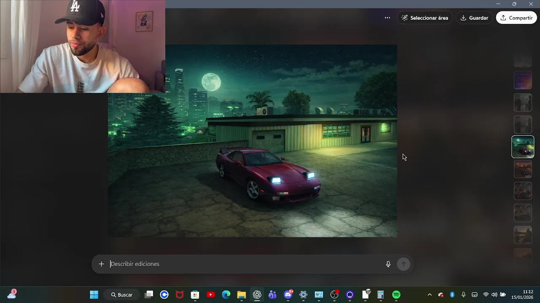The image size is (540, 303).
Task: Open the main generated red car image
Action: pyautogui.click(x=252, y=141)
